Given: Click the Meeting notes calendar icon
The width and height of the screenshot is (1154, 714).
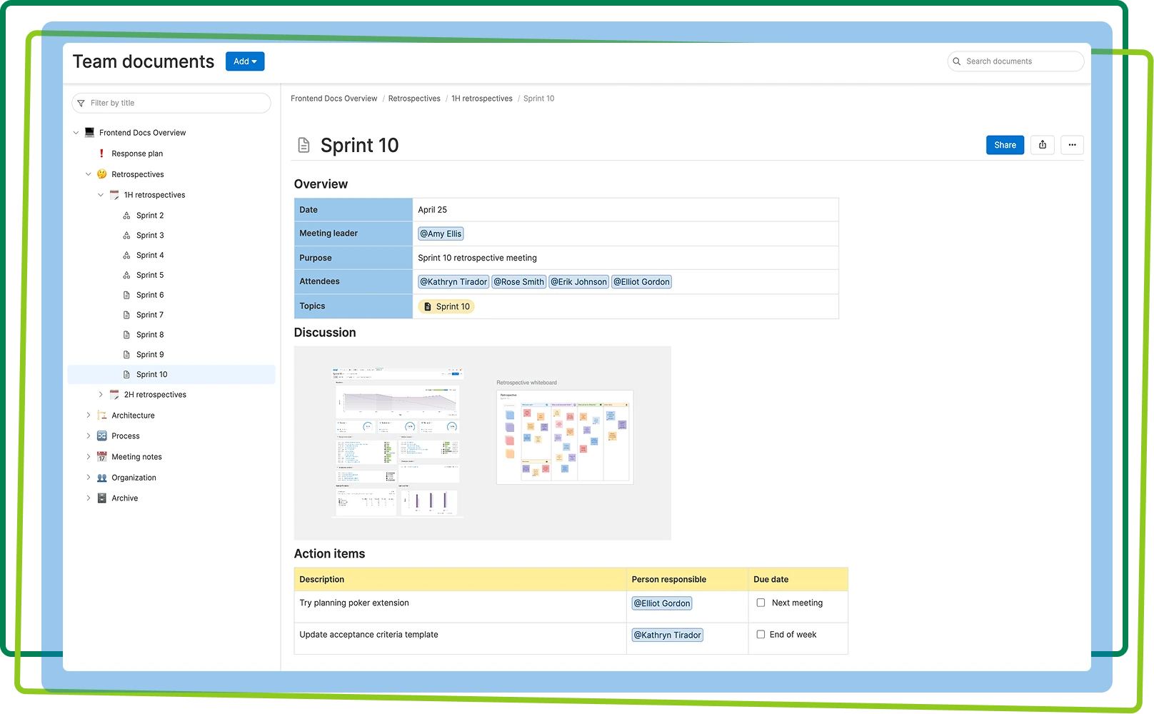Looking at the screenshot, I should [x=101, y=456].
